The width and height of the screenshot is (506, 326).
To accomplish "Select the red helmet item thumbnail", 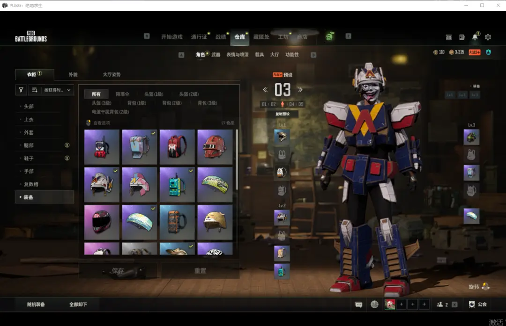I will (215, 147).
